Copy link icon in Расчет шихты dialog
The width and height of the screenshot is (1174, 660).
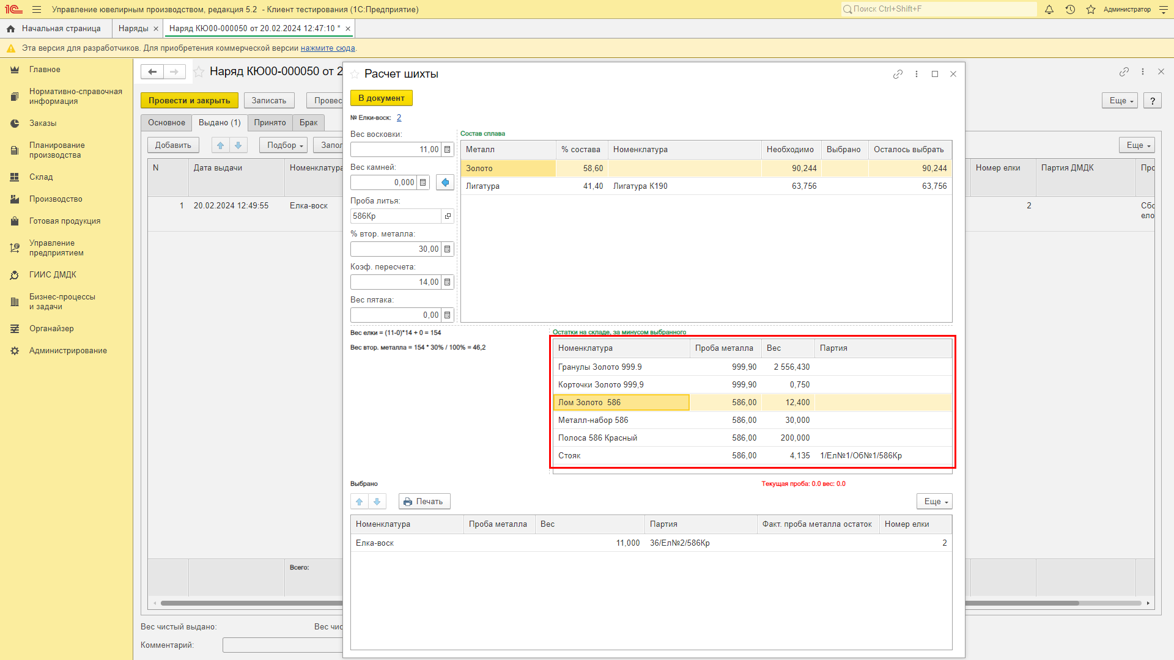898,74
